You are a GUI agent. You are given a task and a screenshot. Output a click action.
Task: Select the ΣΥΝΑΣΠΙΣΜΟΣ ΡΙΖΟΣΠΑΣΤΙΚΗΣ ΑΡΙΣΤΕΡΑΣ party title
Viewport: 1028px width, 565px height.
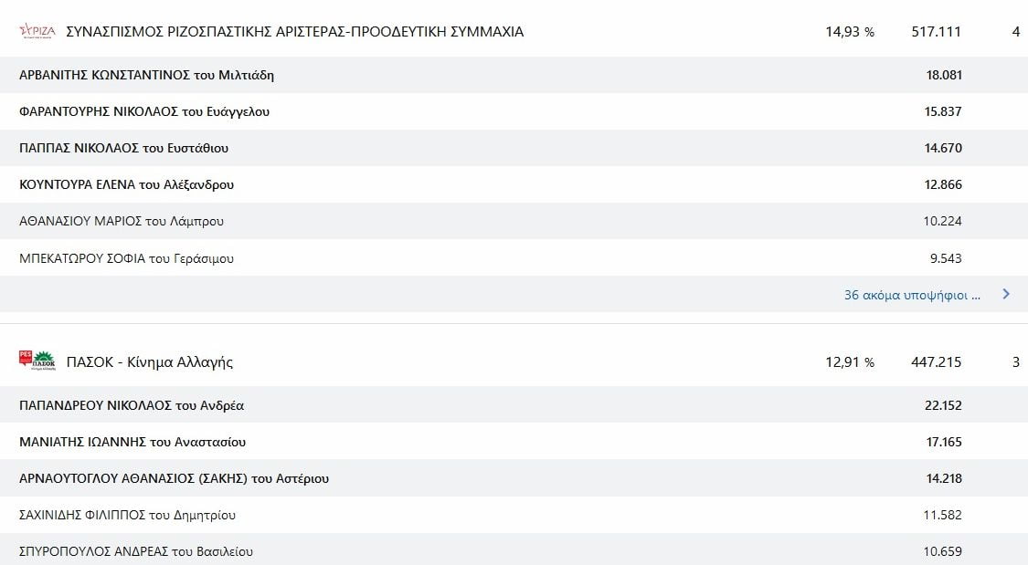295,32
